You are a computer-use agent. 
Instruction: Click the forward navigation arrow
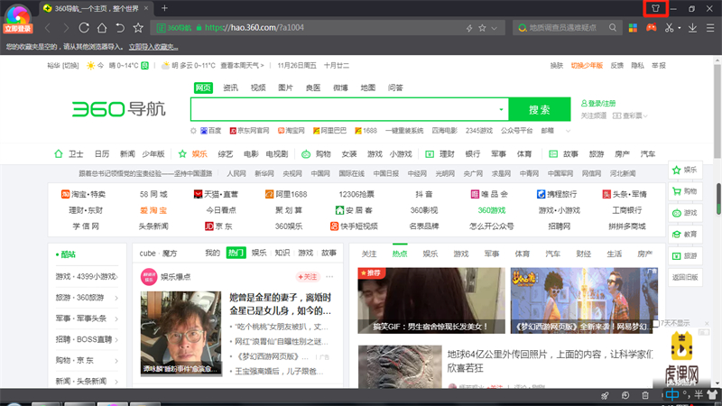[x=66, y=28]
